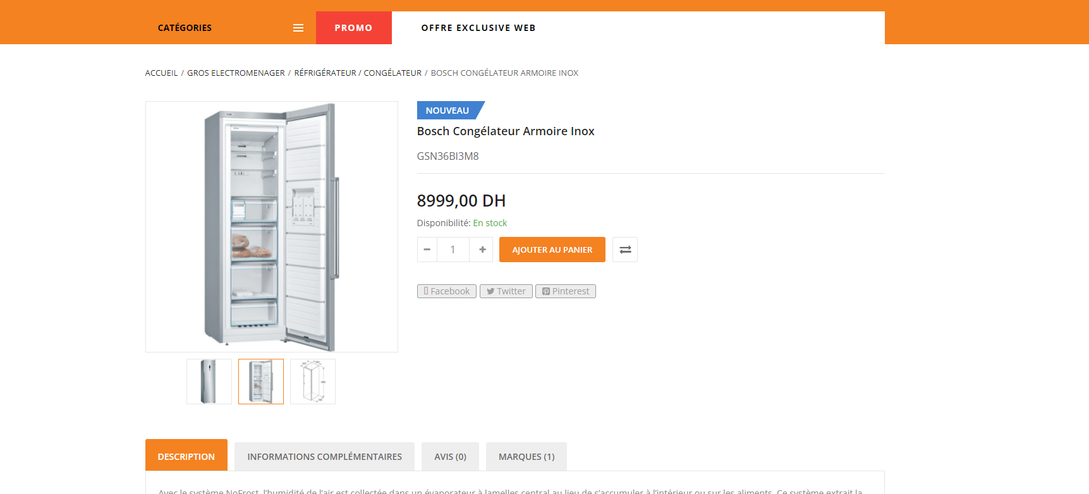This screenshot has height=494, width=1089.
Task: Share the product on Facebook
Action: coord(447,291)
